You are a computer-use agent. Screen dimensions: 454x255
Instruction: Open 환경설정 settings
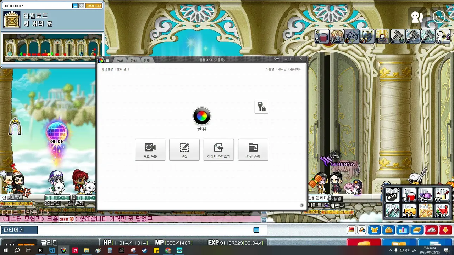[107, 69]
